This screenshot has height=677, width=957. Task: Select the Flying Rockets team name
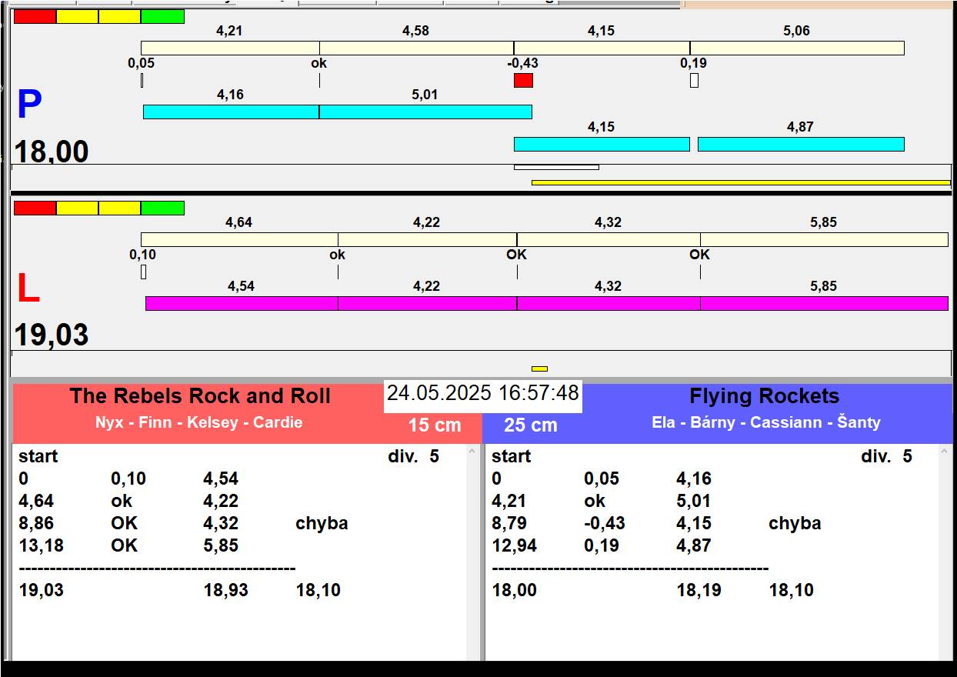764,396
